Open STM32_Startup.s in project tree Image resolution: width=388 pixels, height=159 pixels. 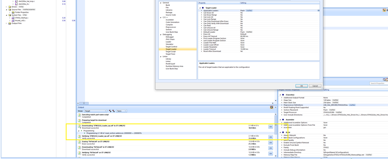(x=21, y=18)
